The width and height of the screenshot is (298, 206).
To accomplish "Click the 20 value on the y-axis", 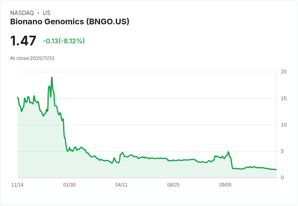I will [283, 72].
